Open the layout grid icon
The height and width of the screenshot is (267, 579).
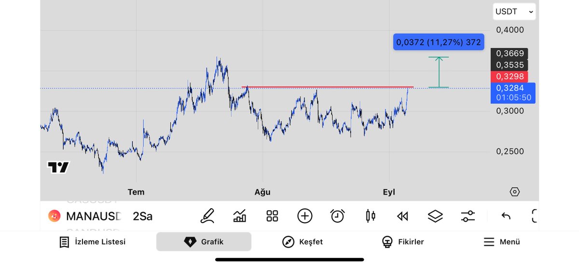(272, 216)
